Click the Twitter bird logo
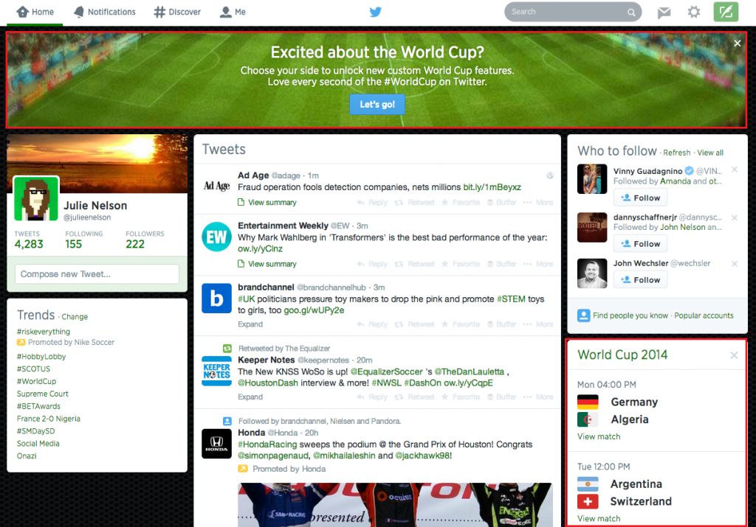This screenshot has height=527, width=756. [x=376, y=12]
